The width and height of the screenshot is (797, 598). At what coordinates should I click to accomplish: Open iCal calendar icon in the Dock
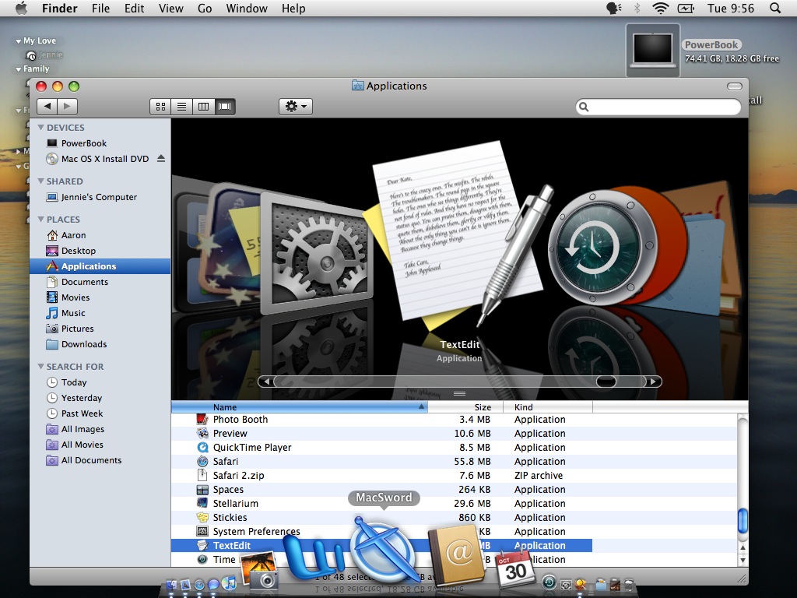(x=514, y=568)
